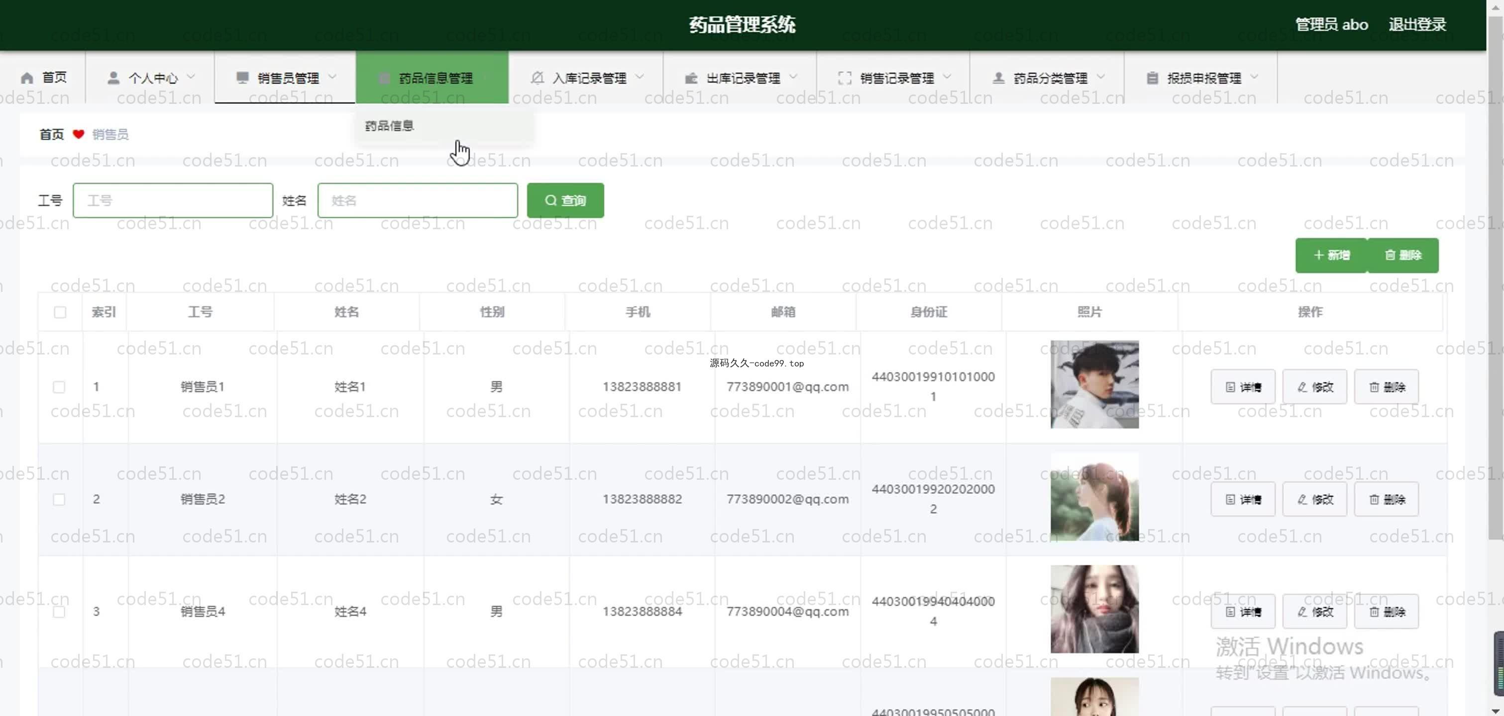Click the home icon beside 首页
This screenshot has height=716, width=1504.
(x=27, y=78)
